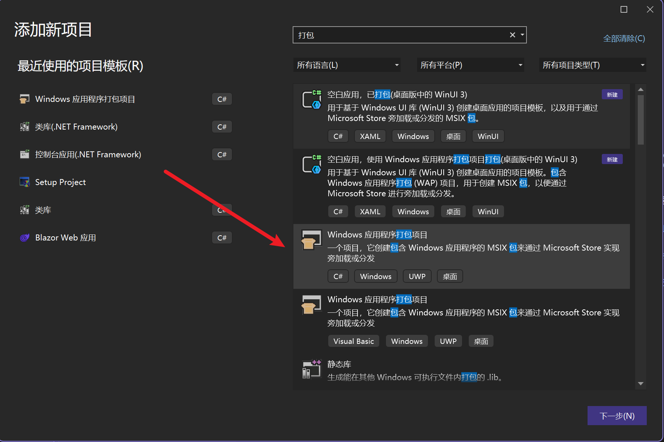The height and width of the screenshot is (442, 664).
Task: Click the Setup Project template icon
Action: [x=24, y=182]
